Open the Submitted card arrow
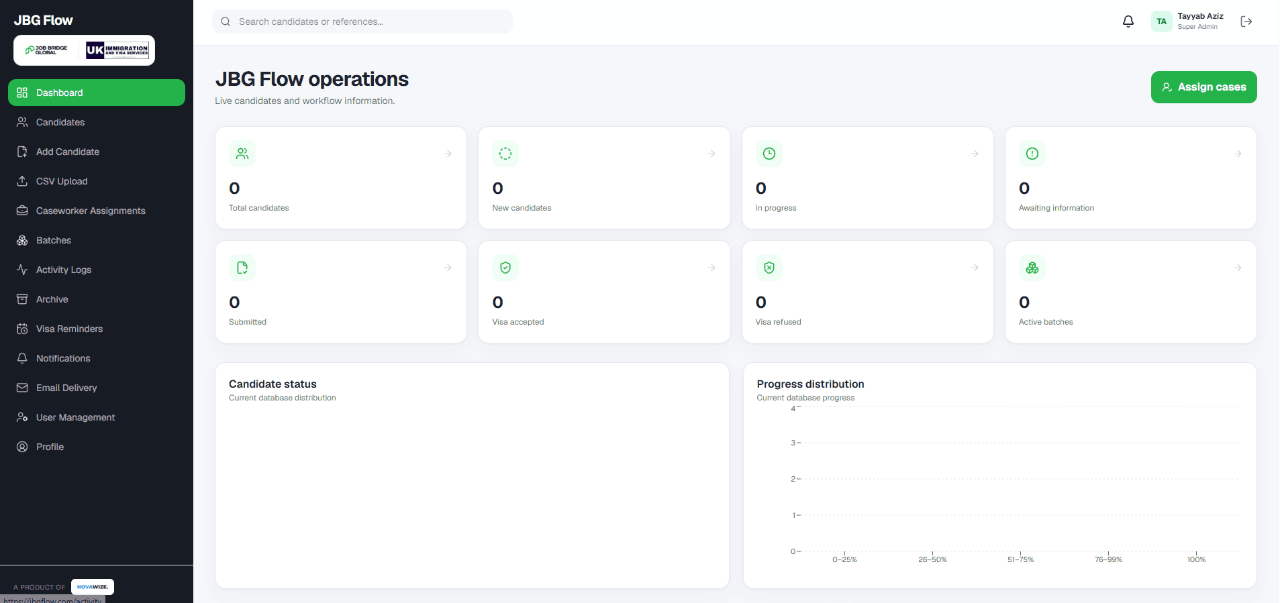 coord(448,268)
